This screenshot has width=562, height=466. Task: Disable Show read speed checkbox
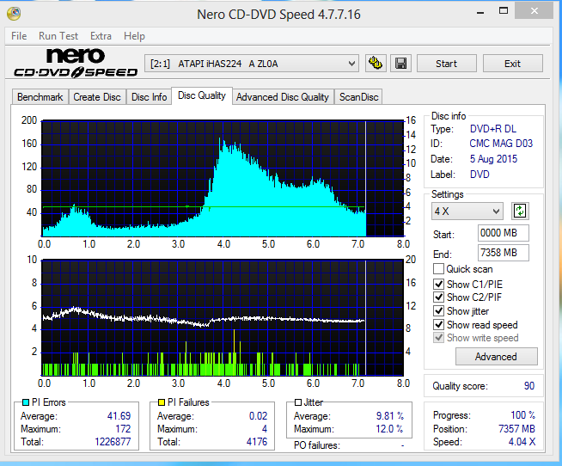click(x=438, y=324)
